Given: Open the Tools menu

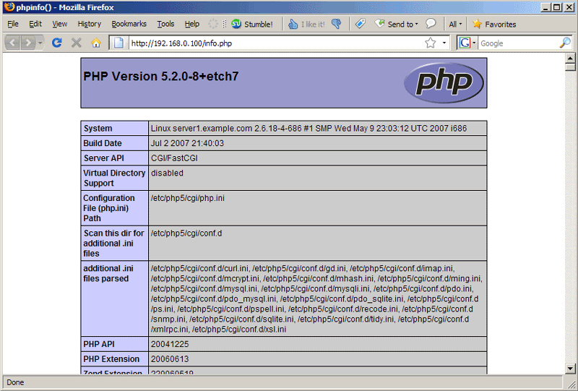Looking at the screenshot, I should click(x=165, y=24).
